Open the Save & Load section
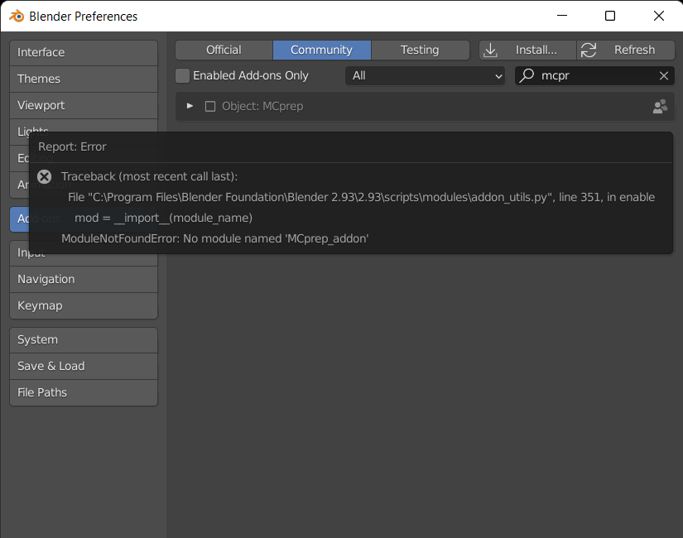The height and width of the screenshot is (538, 683). 83,366
